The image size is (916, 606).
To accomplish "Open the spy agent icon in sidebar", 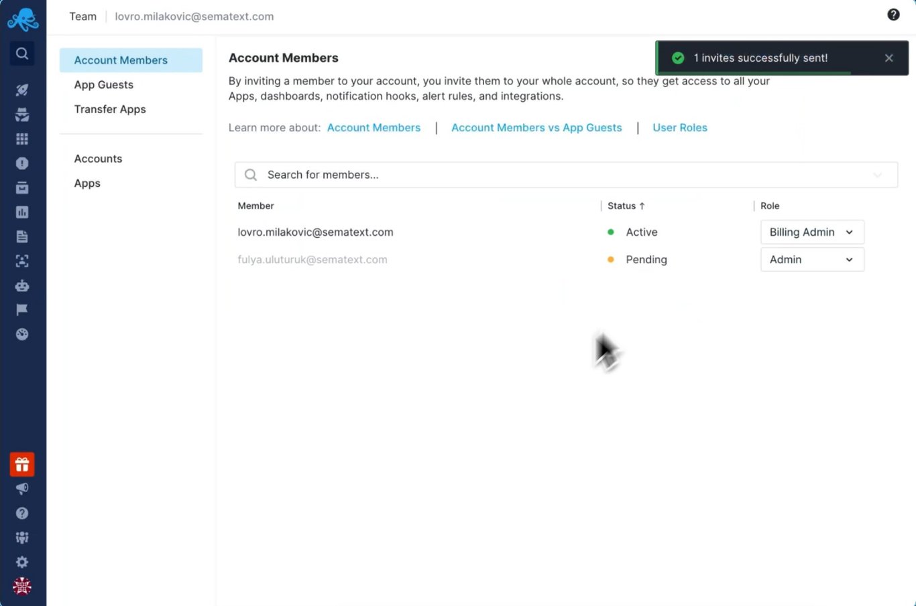I will (x=22, y=115).
